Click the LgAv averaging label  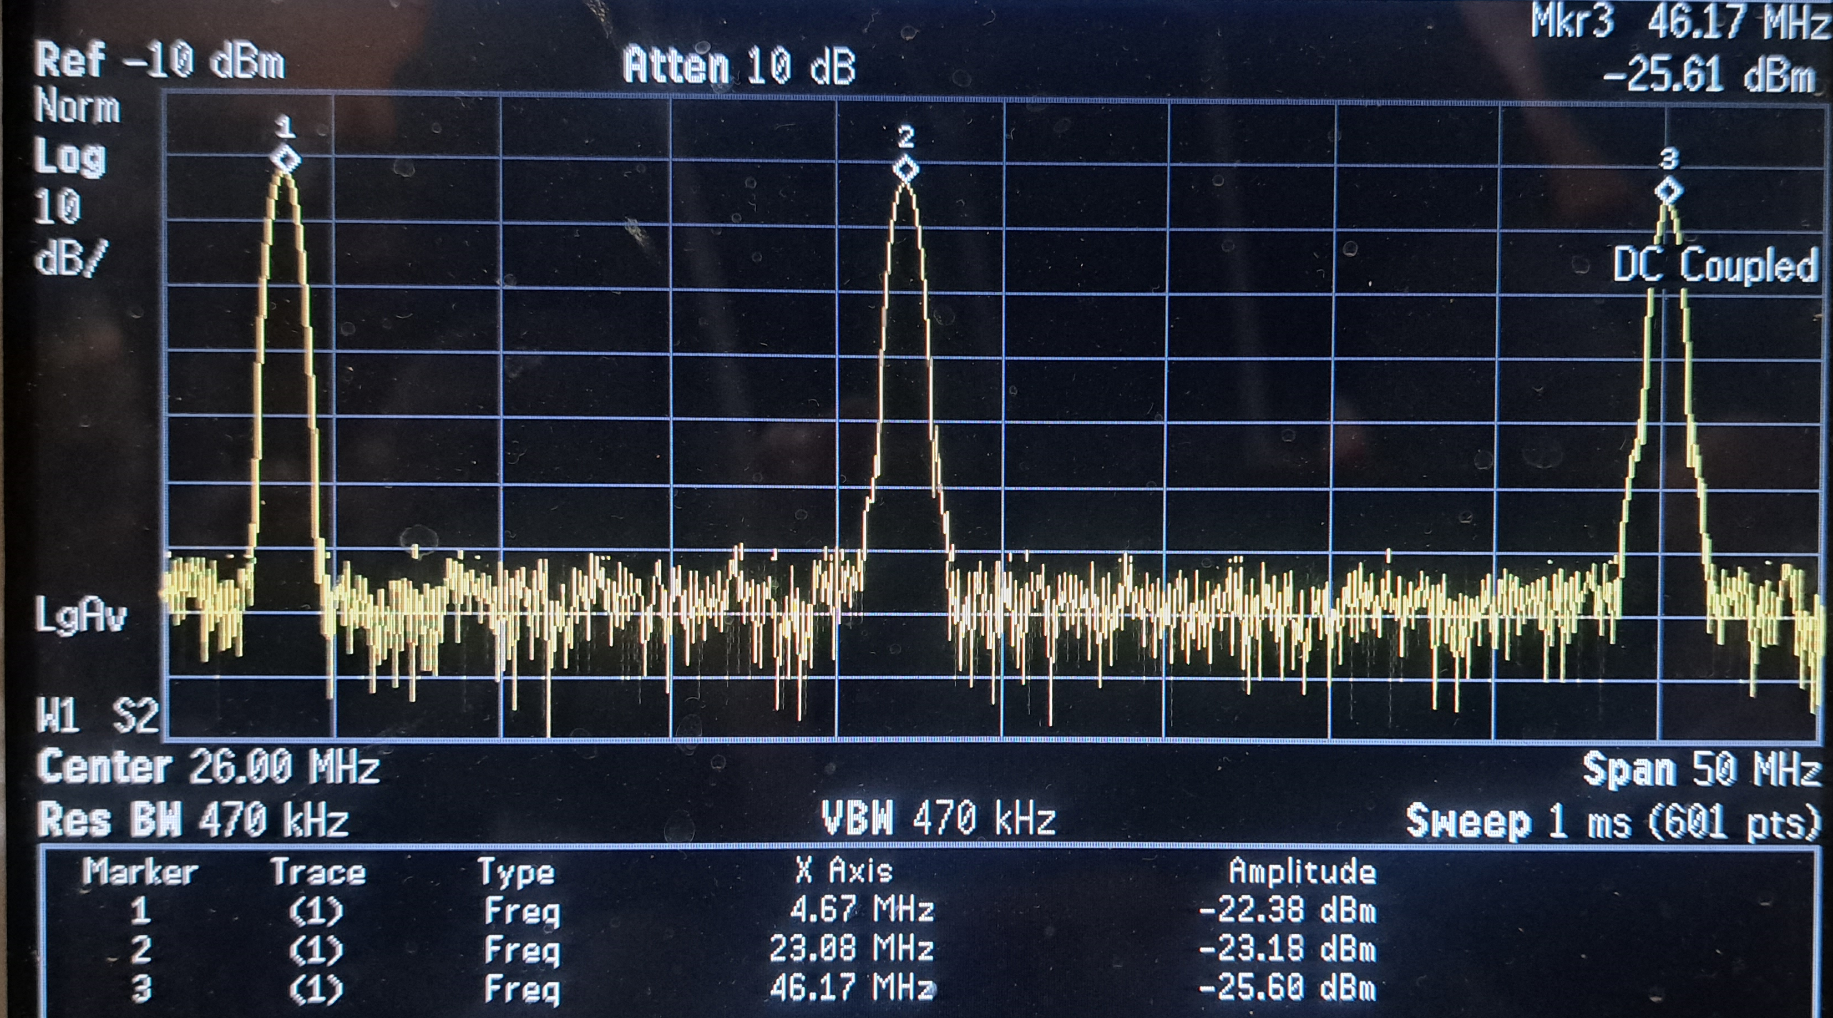tap(80, 615)
